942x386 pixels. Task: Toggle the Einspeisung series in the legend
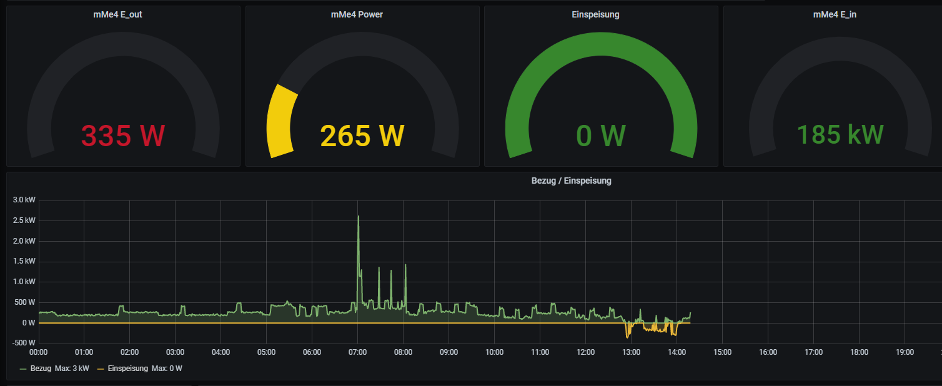coord(127,369)
